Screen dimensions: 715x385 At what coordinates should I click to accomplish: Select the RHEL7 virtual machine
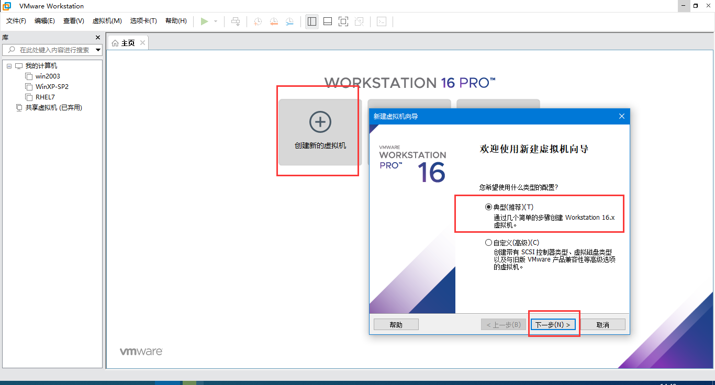[45, 97]
